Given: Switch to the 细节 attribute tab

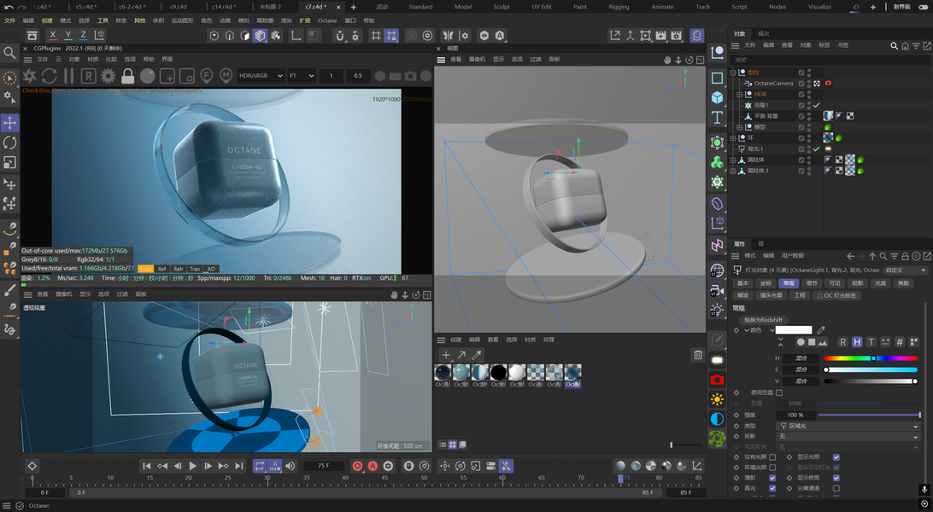Looking at the screenshot, I should [812, 283].
